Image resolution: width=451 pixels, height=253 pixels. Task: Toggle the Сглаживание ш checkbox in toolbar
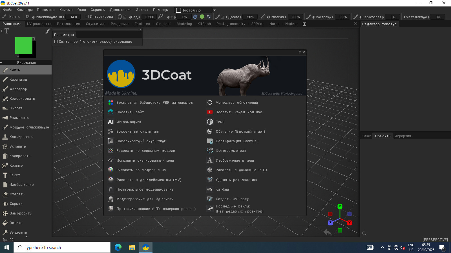tap(28, 17)
